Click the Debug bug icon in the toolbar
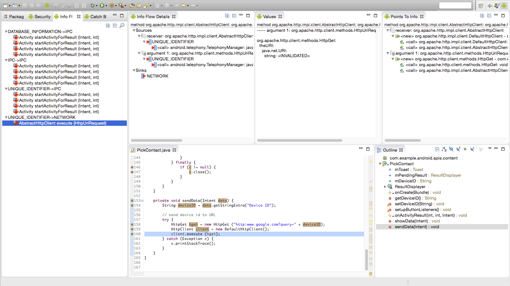This screenshot has height=286, width=510. point(92,5)
